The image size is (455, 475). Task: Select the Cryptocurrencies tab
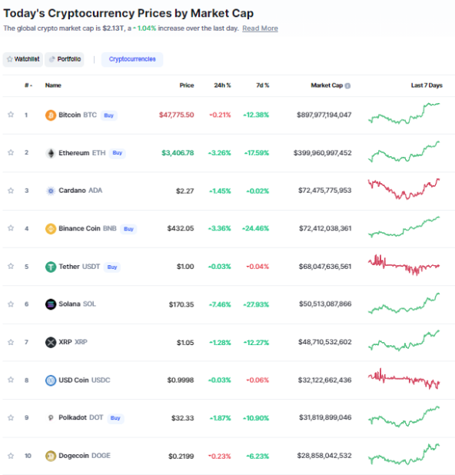pos(132,59)
